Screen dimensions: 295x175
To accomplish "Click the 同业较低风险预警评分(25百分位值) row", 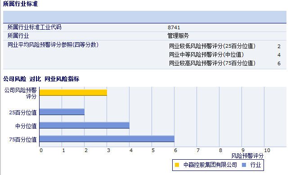I will [x=225, y=46].
